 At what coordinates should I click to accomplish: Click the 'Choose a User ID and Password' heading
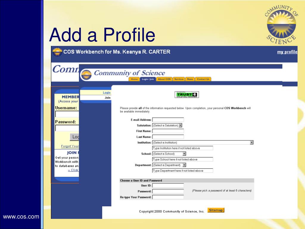coord(141,180)
